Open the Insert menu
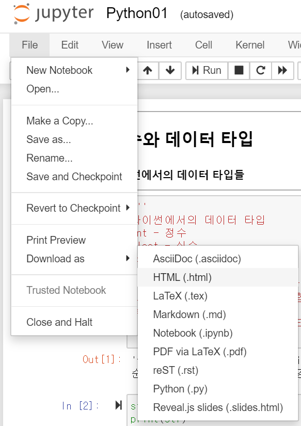The width and height of the screenshot is (301, 426). tap(159, 45)
